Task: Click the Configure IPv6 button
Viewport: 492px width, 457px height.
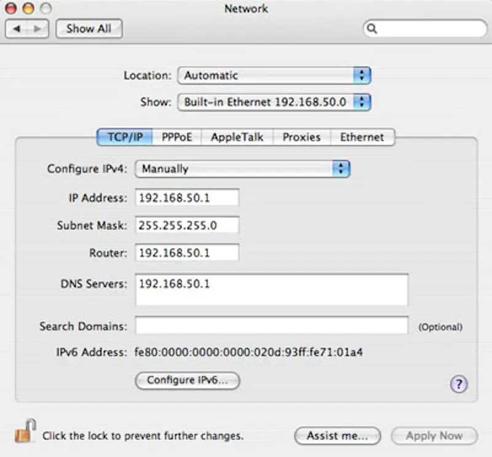Action: pos(188,381)
